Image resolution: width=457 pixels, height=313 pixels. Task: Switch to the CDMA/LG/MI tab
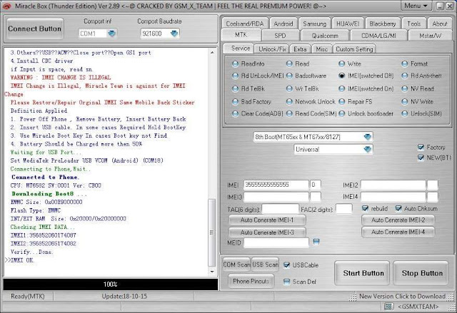(378, 36)
